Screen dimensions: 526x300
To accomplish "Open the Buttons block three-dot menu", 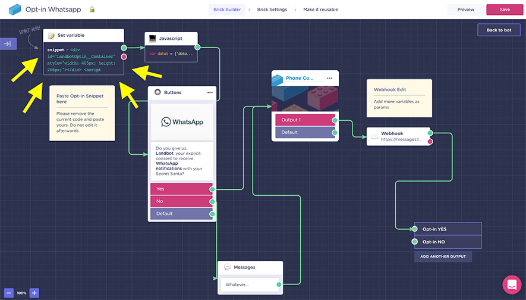I will click(210, 92).
